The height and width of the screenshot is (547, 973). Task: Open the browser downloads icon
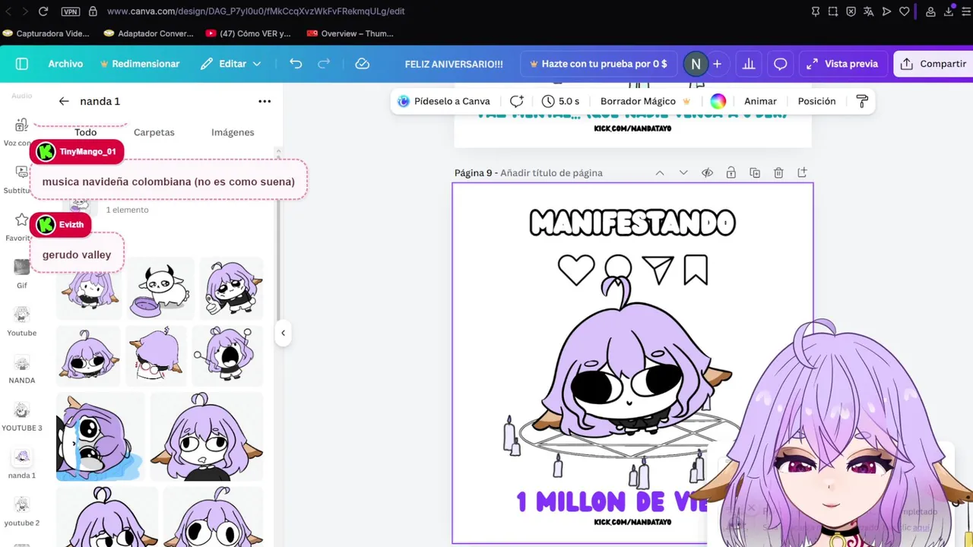(949, 11)
